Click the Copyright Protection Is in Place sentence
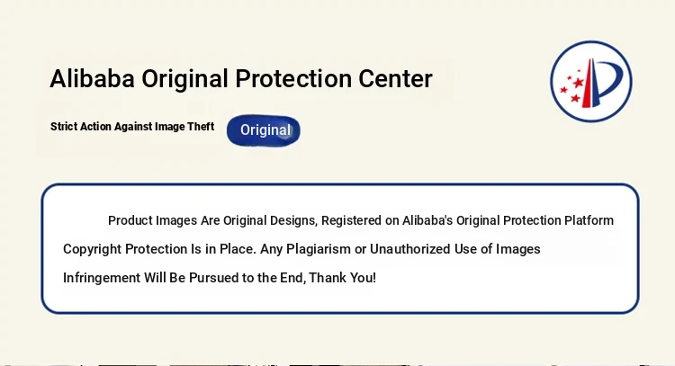The image size is (675, 366). [159, 249]
